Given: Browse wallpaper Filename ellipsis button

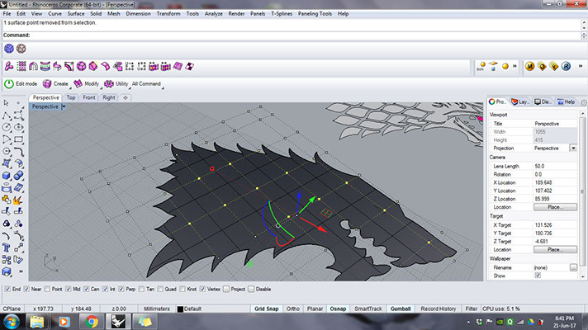Looking at the screenshot, I should pyautogui.click(x=573, y=267).
